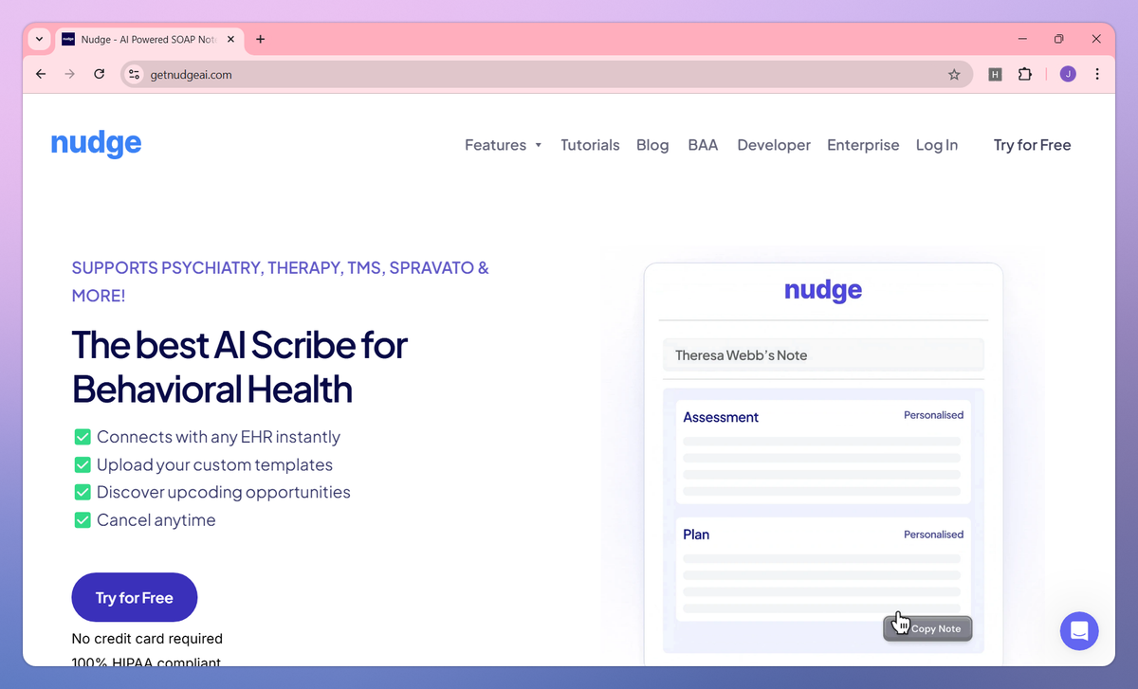Click the Copy Note button in preview

click(927, 628)
